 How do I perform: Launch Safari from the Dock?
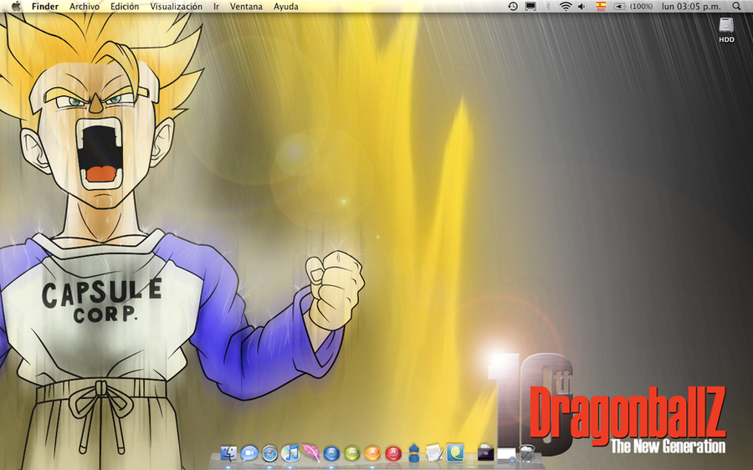pyautogui.click(x=270, y=453)
